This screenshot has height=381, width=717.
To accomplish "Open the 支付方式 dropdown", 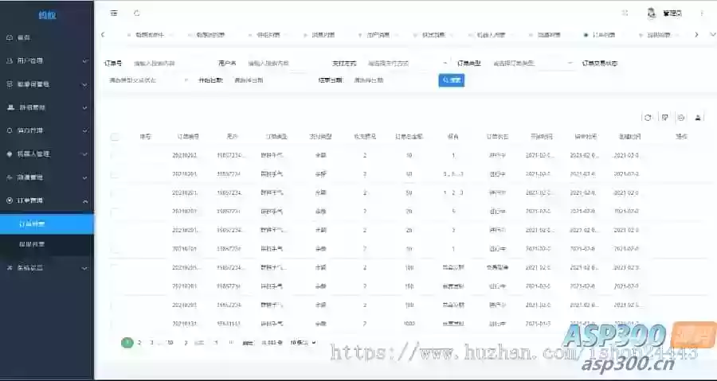I will (407, 64).
